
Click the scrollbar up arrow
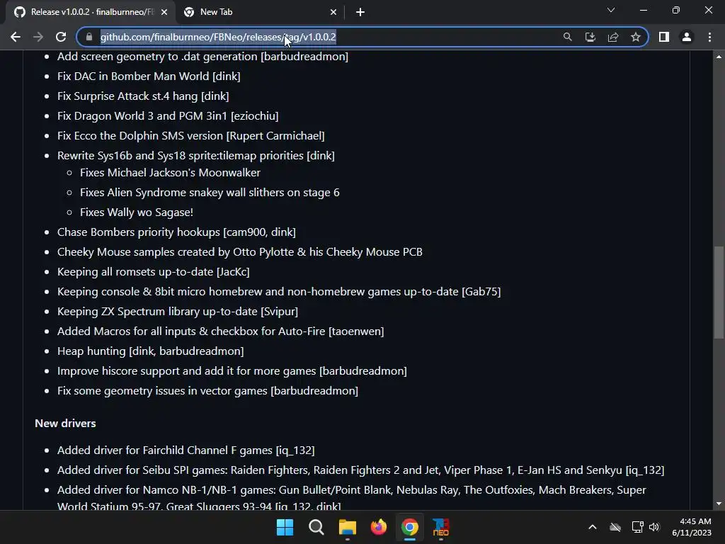point(719,57)
